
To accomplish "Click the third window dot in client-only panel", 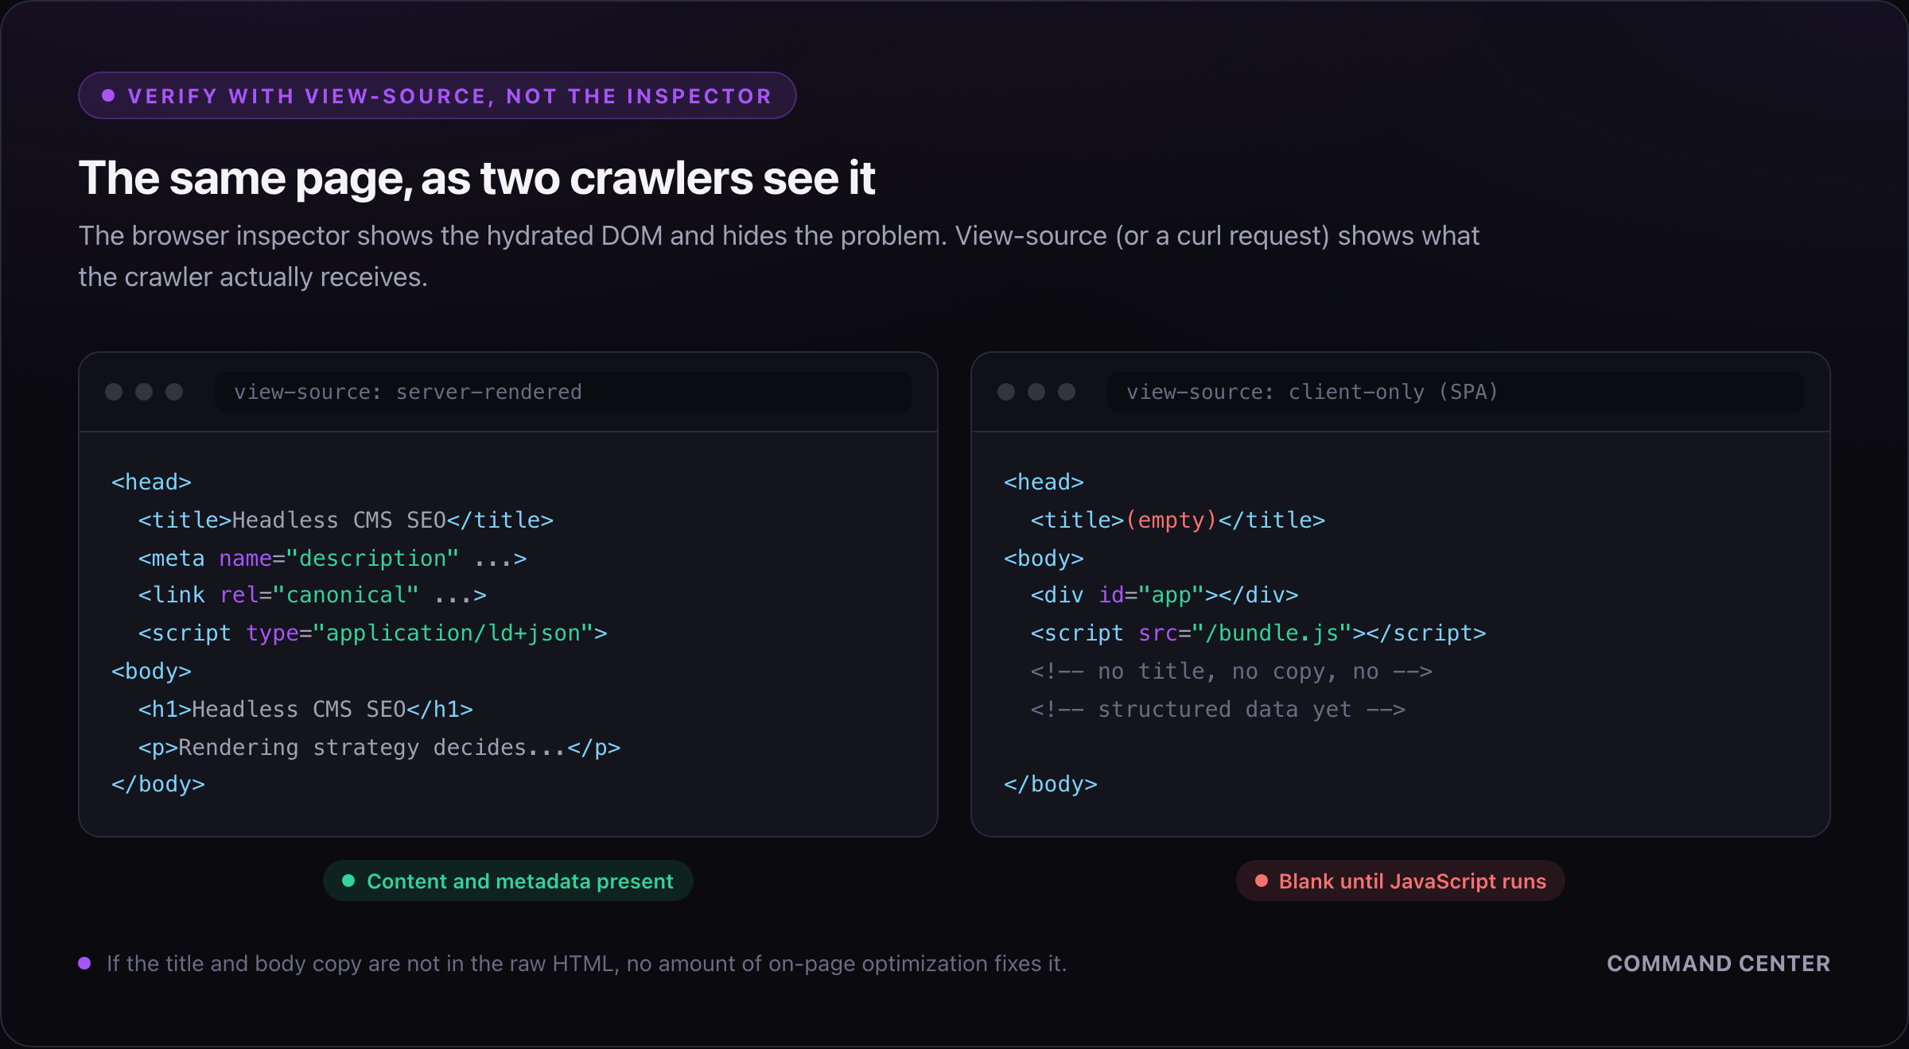I will pyautogui.click(x=1067, y=392).
